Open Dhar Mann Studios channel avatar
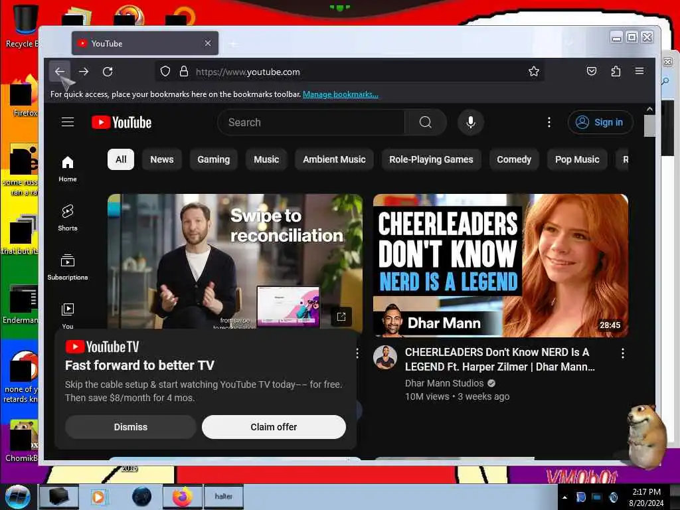Image resolution: width=680 pixels, height=510 pixels. pyautogui.click(x=385, y=358)
